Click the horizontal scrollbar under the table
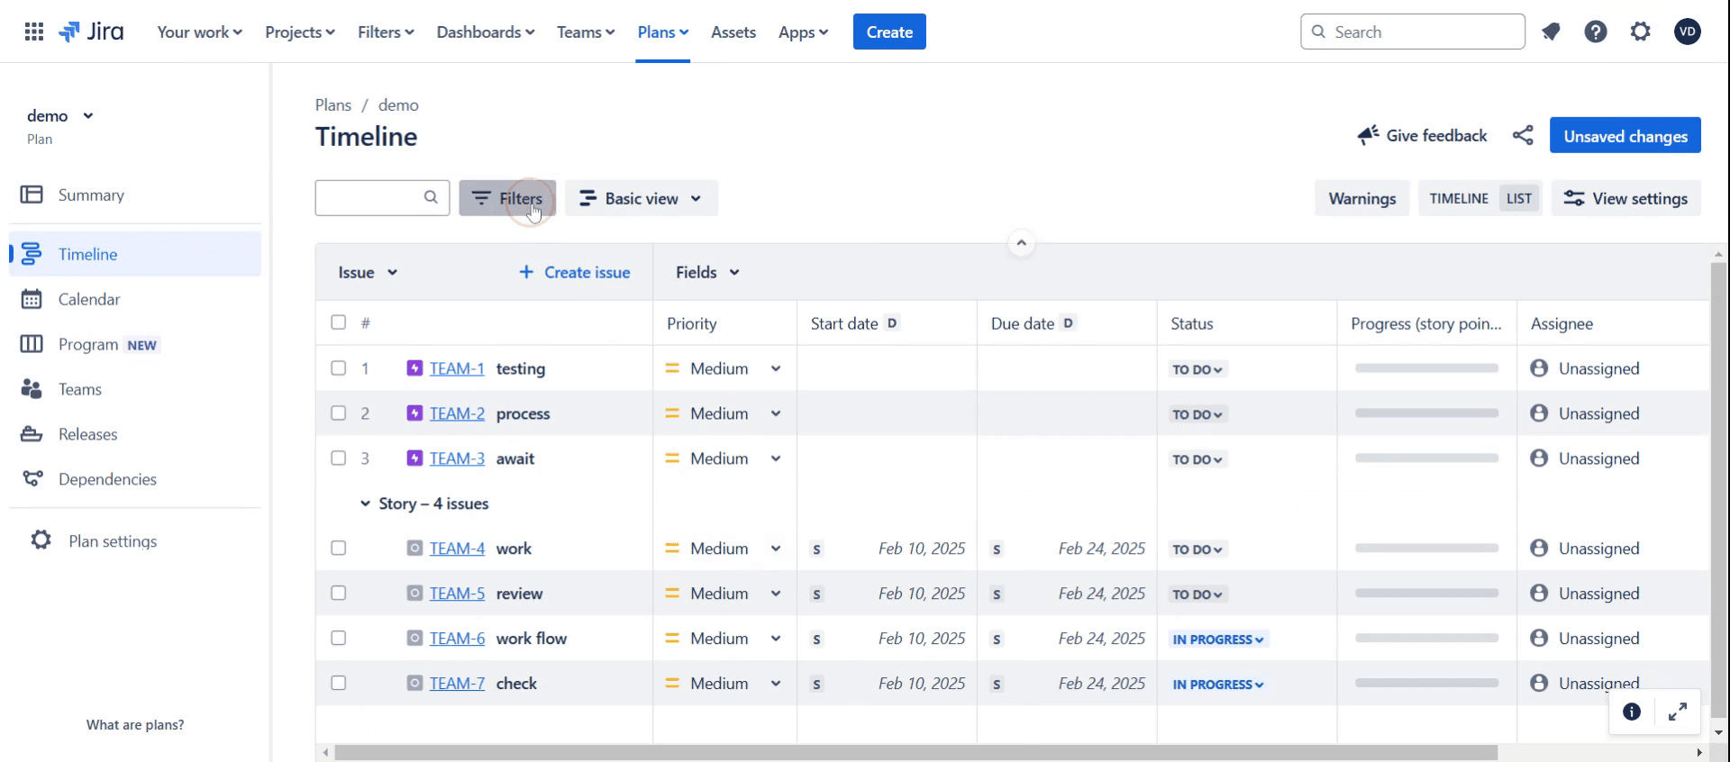This screenshot has height=762, width=1730. [x=915, y=752]
